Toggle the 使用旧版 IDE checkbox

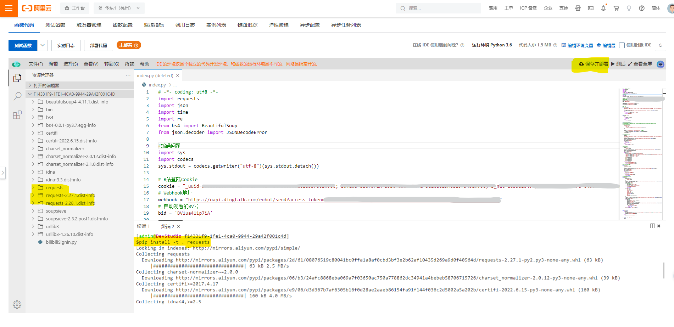click(x=622, y=45)
